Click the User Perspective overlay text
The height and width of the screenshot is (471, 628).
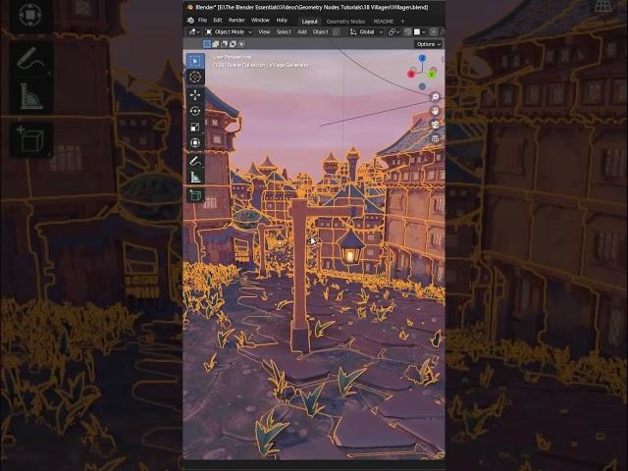click(x=232, y=57)
